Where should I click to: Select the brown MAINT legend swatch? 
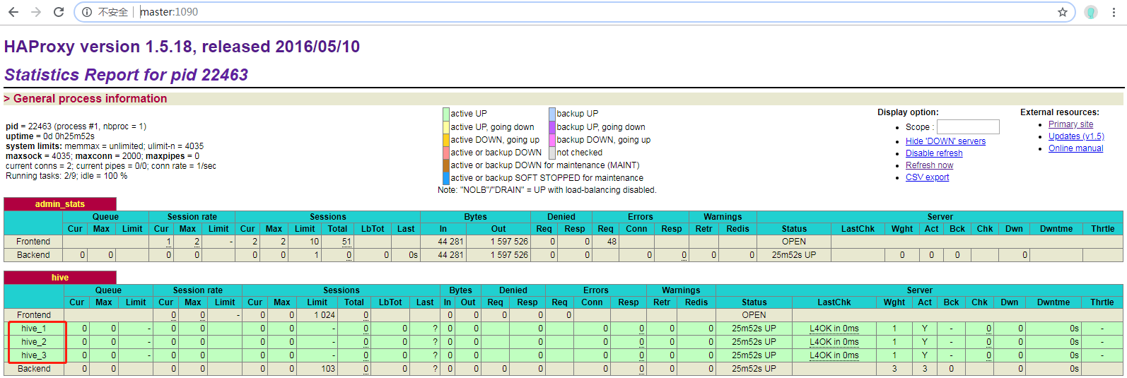point(446,165)
